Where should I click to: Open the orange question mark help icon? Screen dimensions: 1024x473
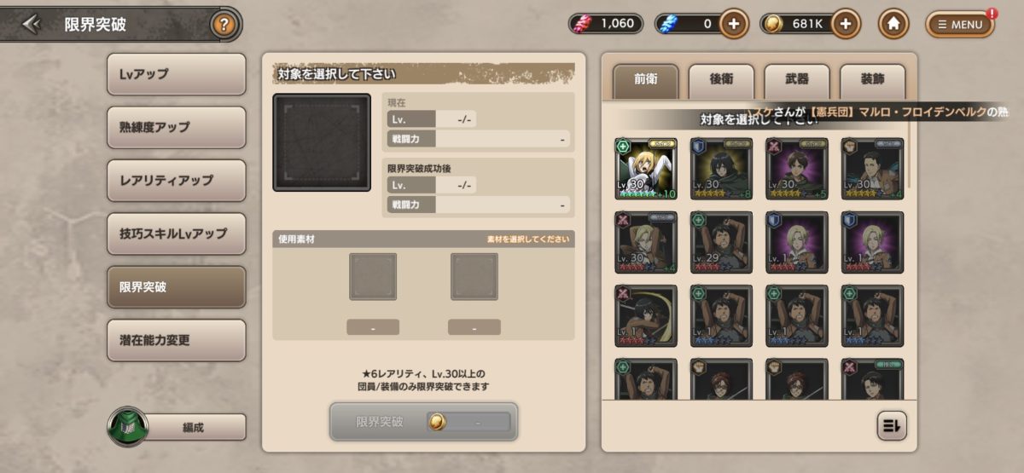224,25
